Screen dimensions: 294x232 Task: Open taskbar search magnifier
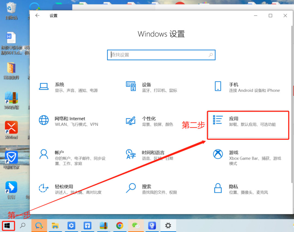pyautogui.click(x=23, y=225)
